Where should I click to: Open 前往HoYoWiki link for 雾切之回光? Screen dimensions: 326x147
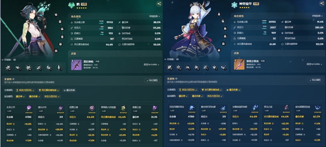(314, 64)
